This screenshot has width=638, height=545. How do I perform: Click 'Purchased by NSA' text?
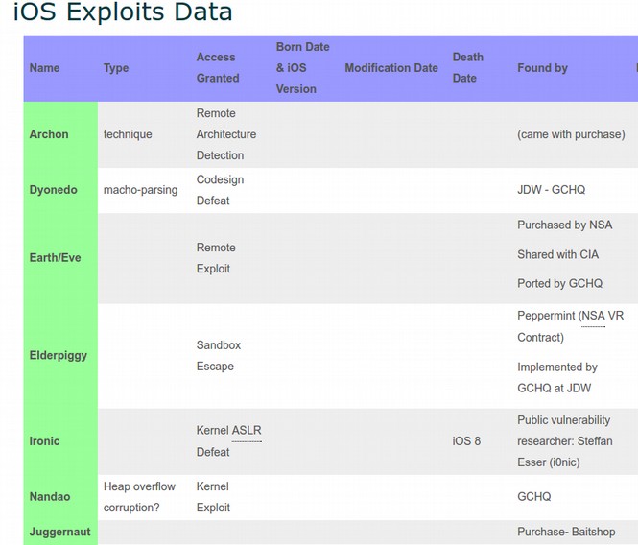[565, 225]
